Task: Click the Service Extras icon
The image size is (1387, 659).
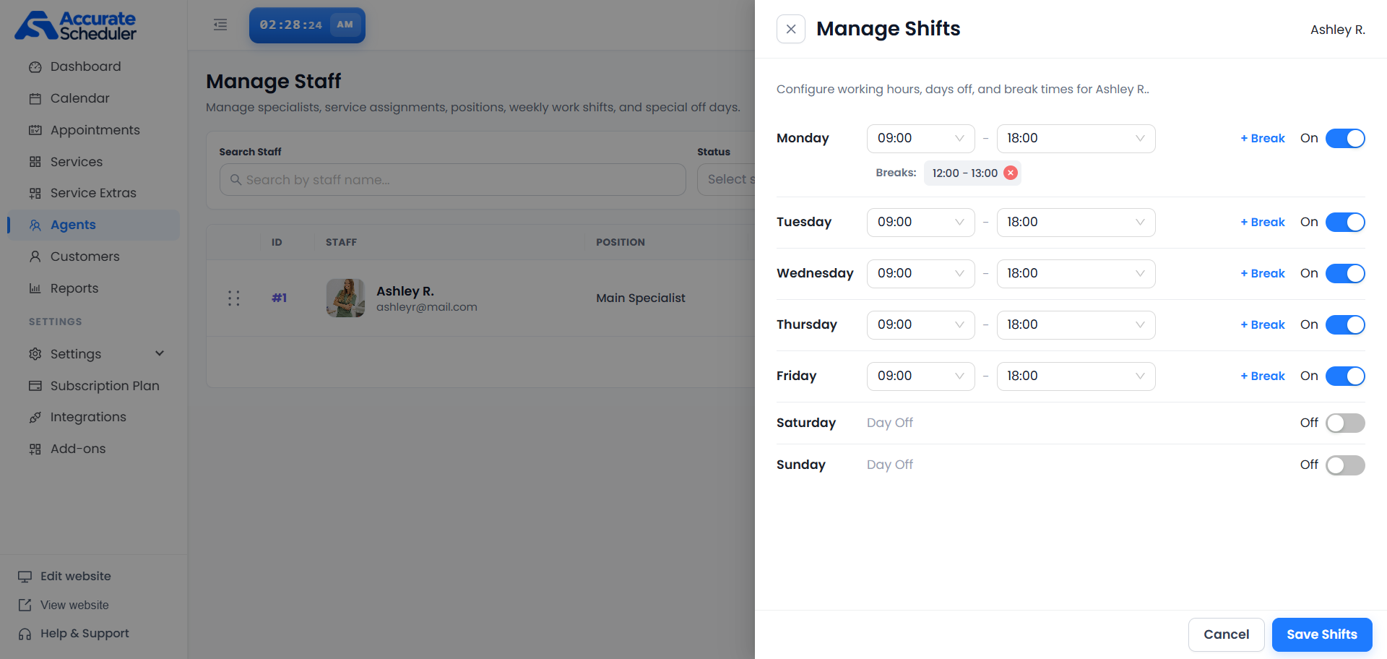Action: (35, 194)
